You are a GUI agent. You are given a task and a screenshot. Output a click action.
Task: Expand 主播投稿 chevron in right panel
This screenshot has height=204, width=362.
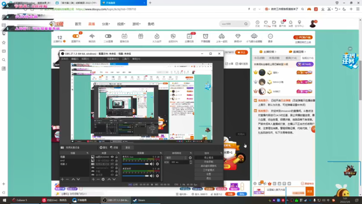click(276, 52)
